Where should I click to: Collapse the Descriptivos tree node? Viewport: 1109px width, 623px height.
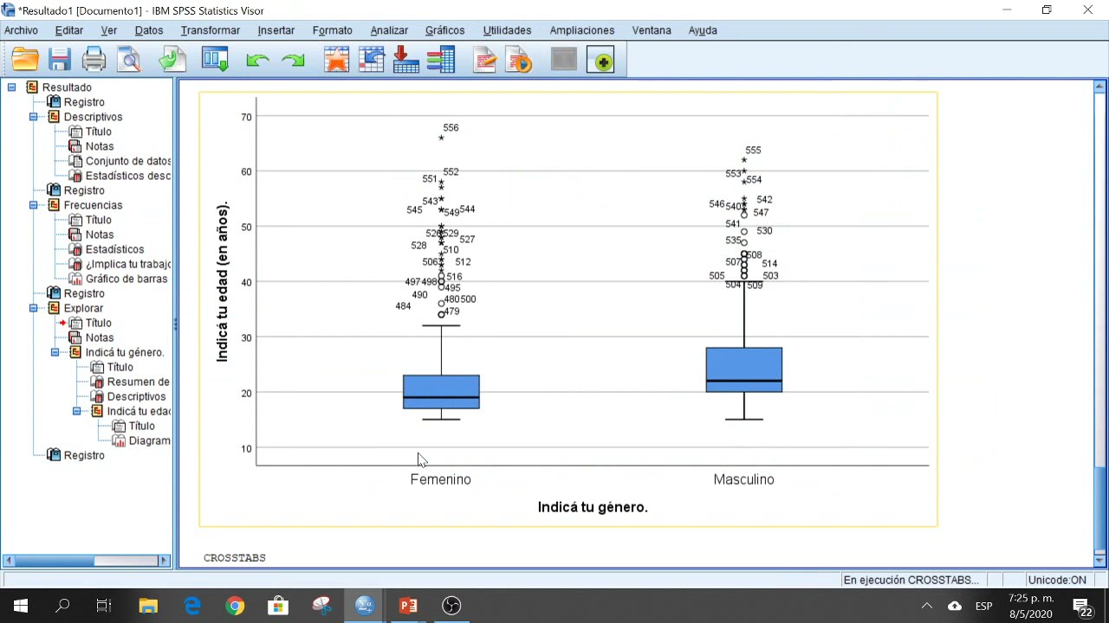tap(33, 117)
